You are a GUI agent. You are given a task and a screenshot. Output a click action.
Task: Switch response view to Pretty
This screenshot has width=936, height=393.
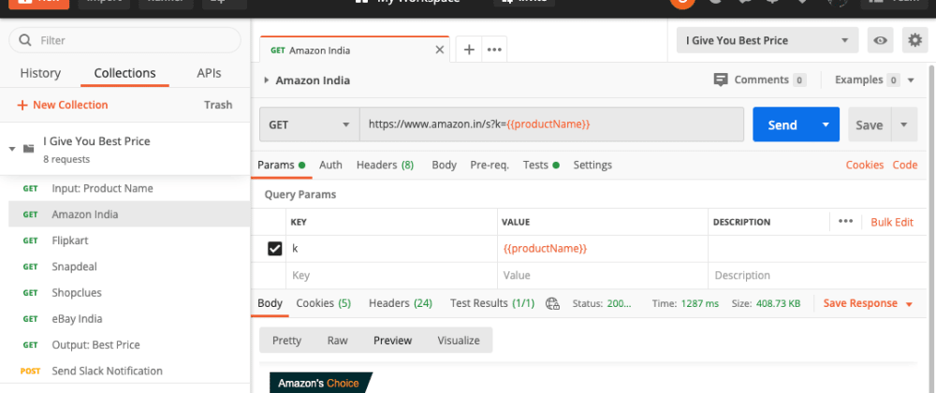286,341
